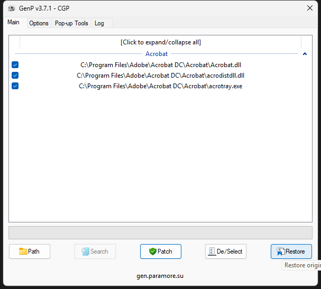Close the GenP window
The height and width of the screenshot is (289, 321).
309,8
